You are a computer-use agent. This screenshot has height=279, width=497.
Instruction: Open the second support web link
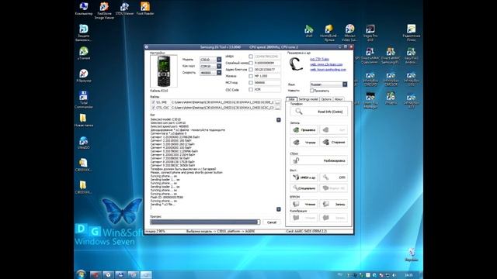click(x=326, y=64)
